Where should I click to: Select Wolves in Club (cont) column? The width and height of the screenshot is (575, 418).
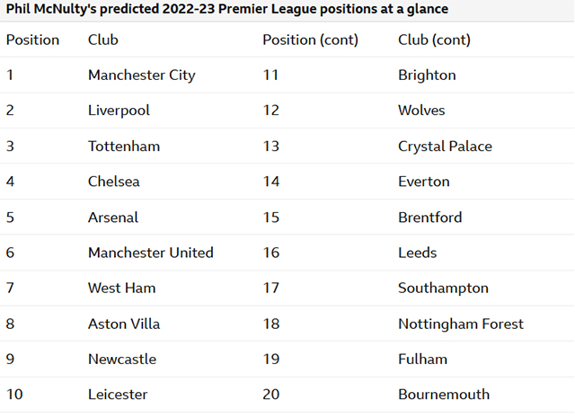421,111
